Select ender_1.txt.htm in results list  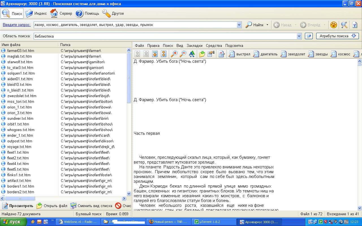[20, 135]
